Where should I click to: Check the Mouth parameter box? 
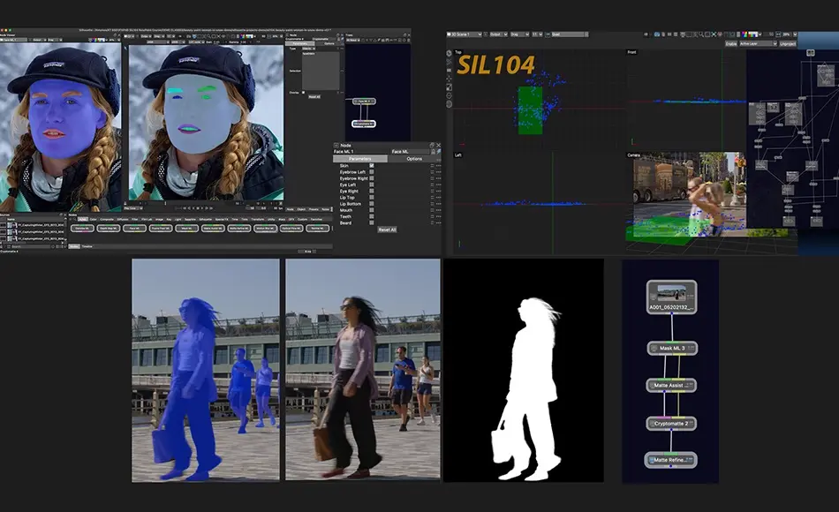click(x=371, y=210)
